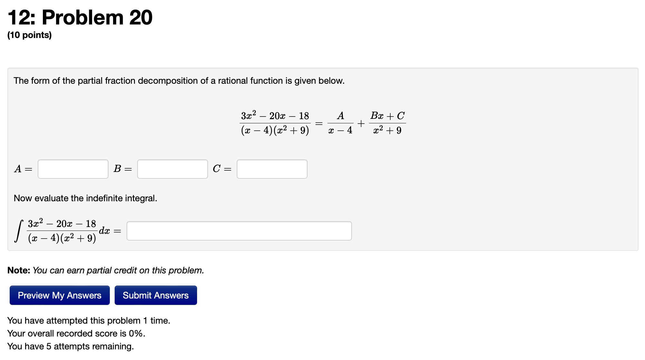Select the middle coefficient entry box
This screenshot has width=645, height=360.
point(172,169)
